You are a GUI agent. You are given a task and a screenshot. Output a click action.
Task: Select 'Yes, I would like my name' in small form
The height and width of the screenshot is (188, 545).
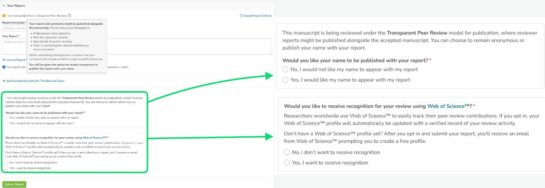coord(7,123)
